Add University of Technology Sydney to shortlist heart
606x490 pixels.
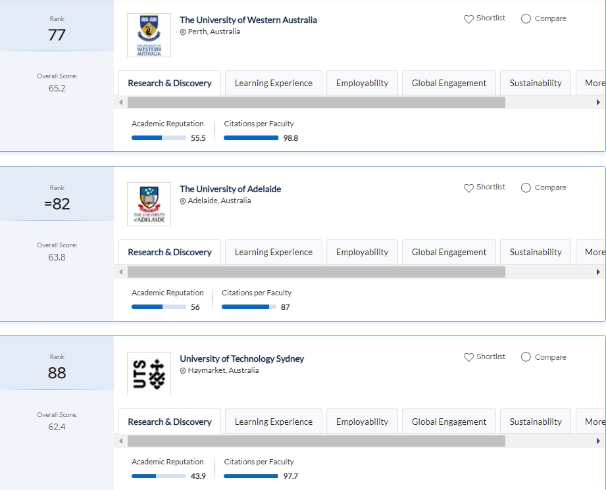(x=468, y=357)
